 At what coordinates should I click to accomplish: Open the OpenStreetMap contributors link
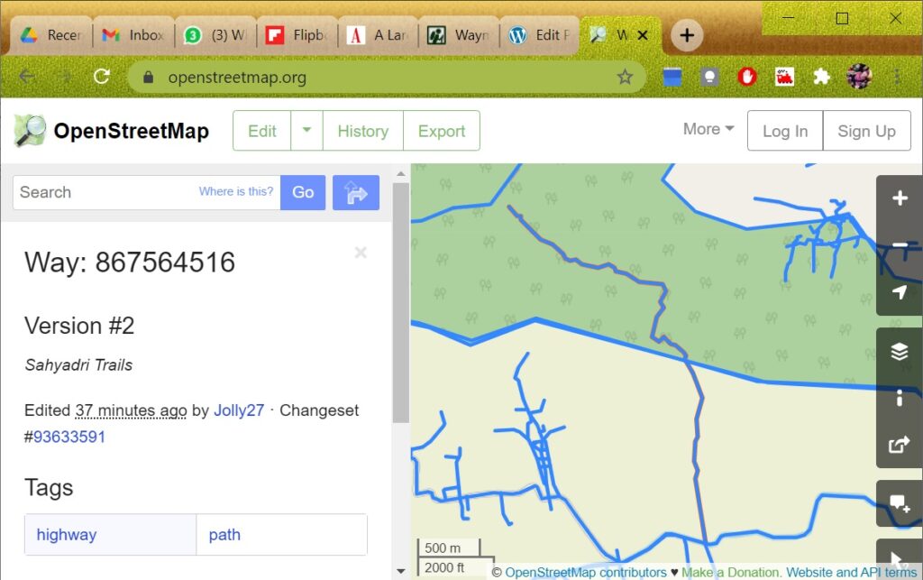point(586,572)
